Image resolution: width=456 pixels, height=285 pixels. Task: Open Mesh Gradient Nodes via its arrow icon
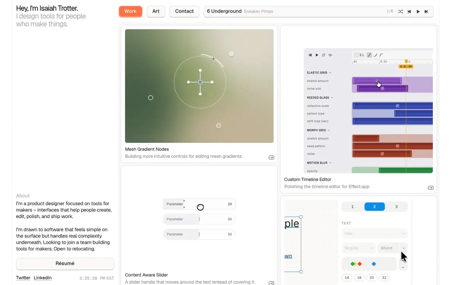(x=271, y=157)
